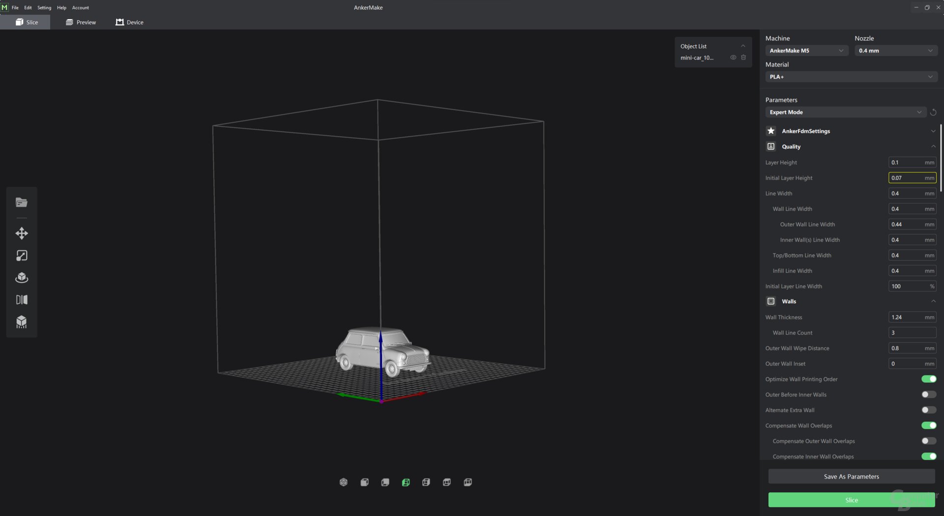Viewport: 944px width, 516px height.
Task: Switch to the Preview tab
Action: click(81, 22)
